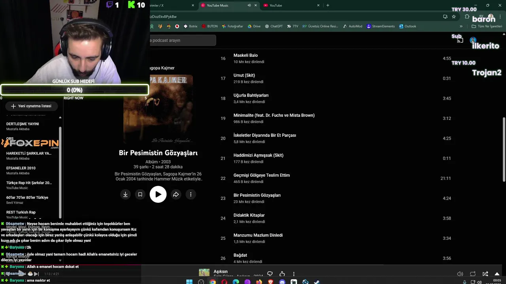506x284 pixels.
Task: Open Discord from the taskbar
Action: (282, 282)
